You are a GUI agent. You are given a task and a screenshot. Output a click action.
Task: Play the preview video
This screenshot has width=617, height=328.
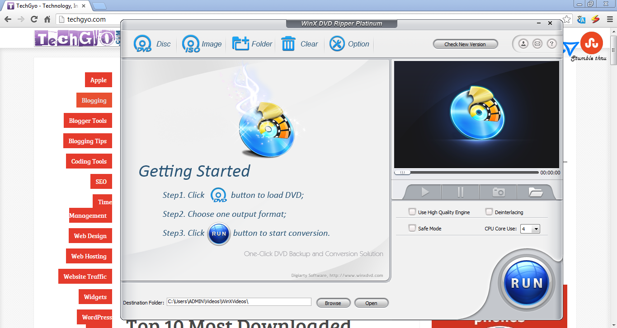[425, 192]
